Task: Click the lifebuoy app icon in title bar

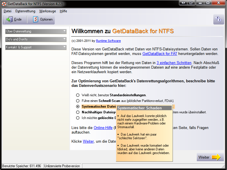Action: point(4,4)
